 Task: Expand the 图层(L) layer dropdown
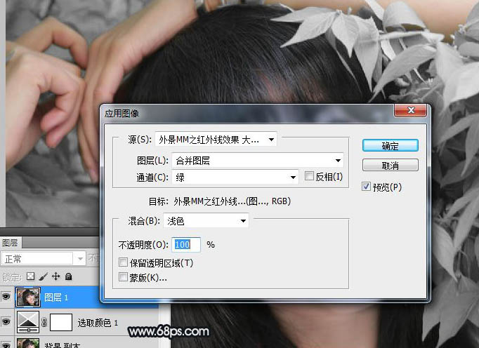pos(257,161)
